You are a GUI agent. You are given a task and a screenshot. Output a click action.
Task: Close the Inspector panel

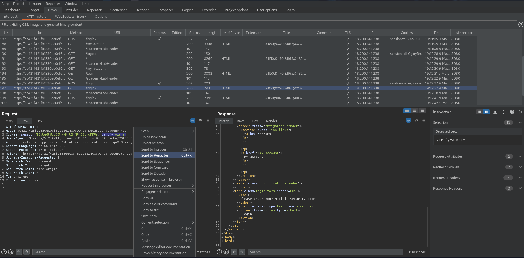(520, 112)
